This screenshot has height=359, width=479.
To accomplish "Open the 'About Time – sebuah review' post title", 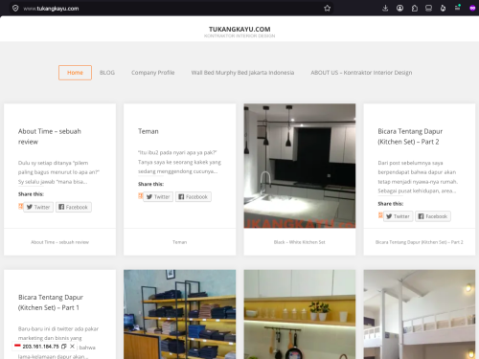I will point(50,136).
